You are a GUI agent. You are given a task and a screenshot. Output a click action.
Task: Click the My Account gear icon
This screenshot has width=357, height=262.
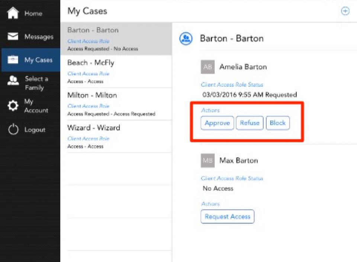(13, 106)
